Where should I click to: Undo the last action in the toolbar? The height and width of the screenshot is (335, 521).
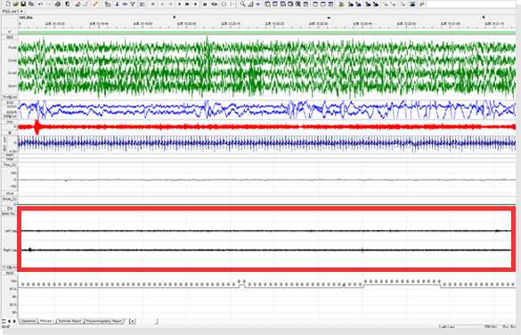(40, 4)
